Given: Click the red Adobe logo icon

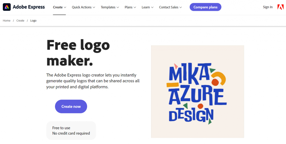Looking at the screenshot, I should click(x=280, y=7).
